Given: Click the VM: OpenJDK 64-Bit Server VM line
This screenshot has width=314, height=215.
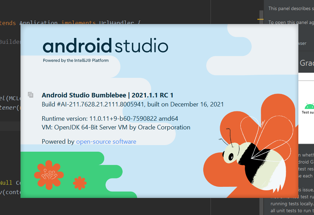Looking at the screenshot, I should click(x=116, y=127).
